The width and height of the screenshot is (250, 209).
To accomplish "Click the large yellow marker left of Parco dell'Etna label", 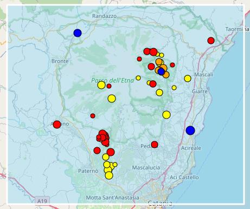I will [101, 85].
